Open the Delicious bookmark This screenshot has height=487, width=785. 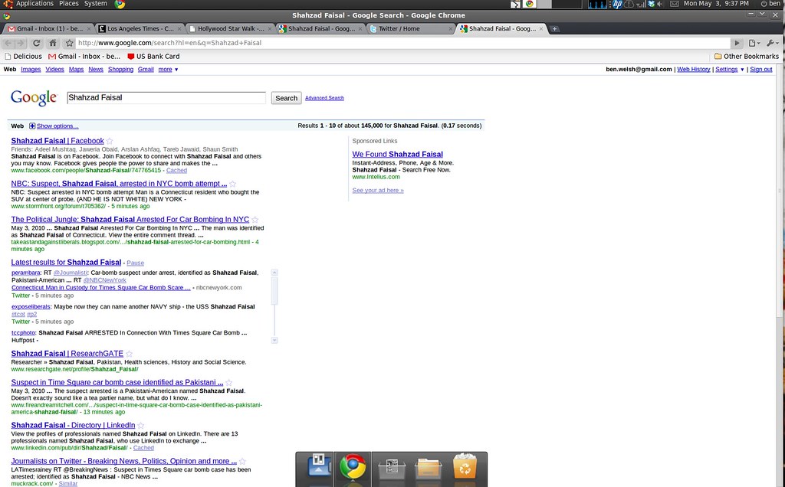coord(23,57)
